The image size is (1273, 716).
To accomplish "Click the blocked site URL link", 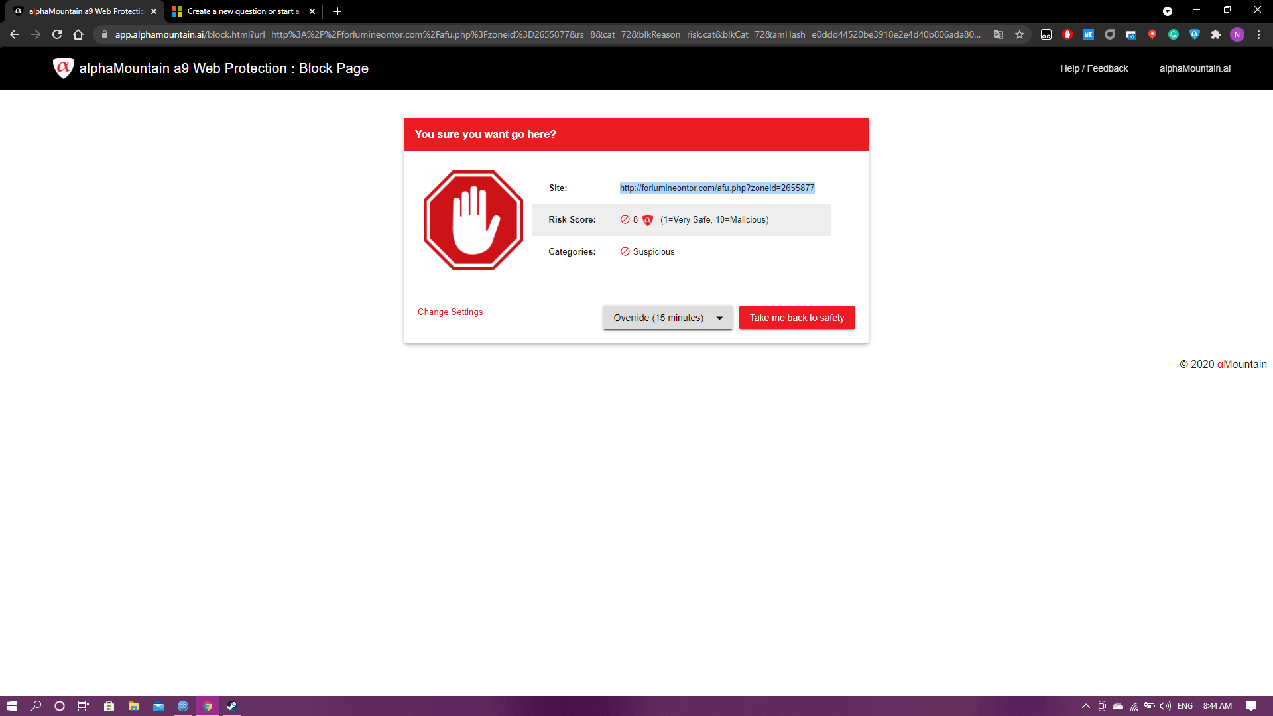I will pos(717,188).
